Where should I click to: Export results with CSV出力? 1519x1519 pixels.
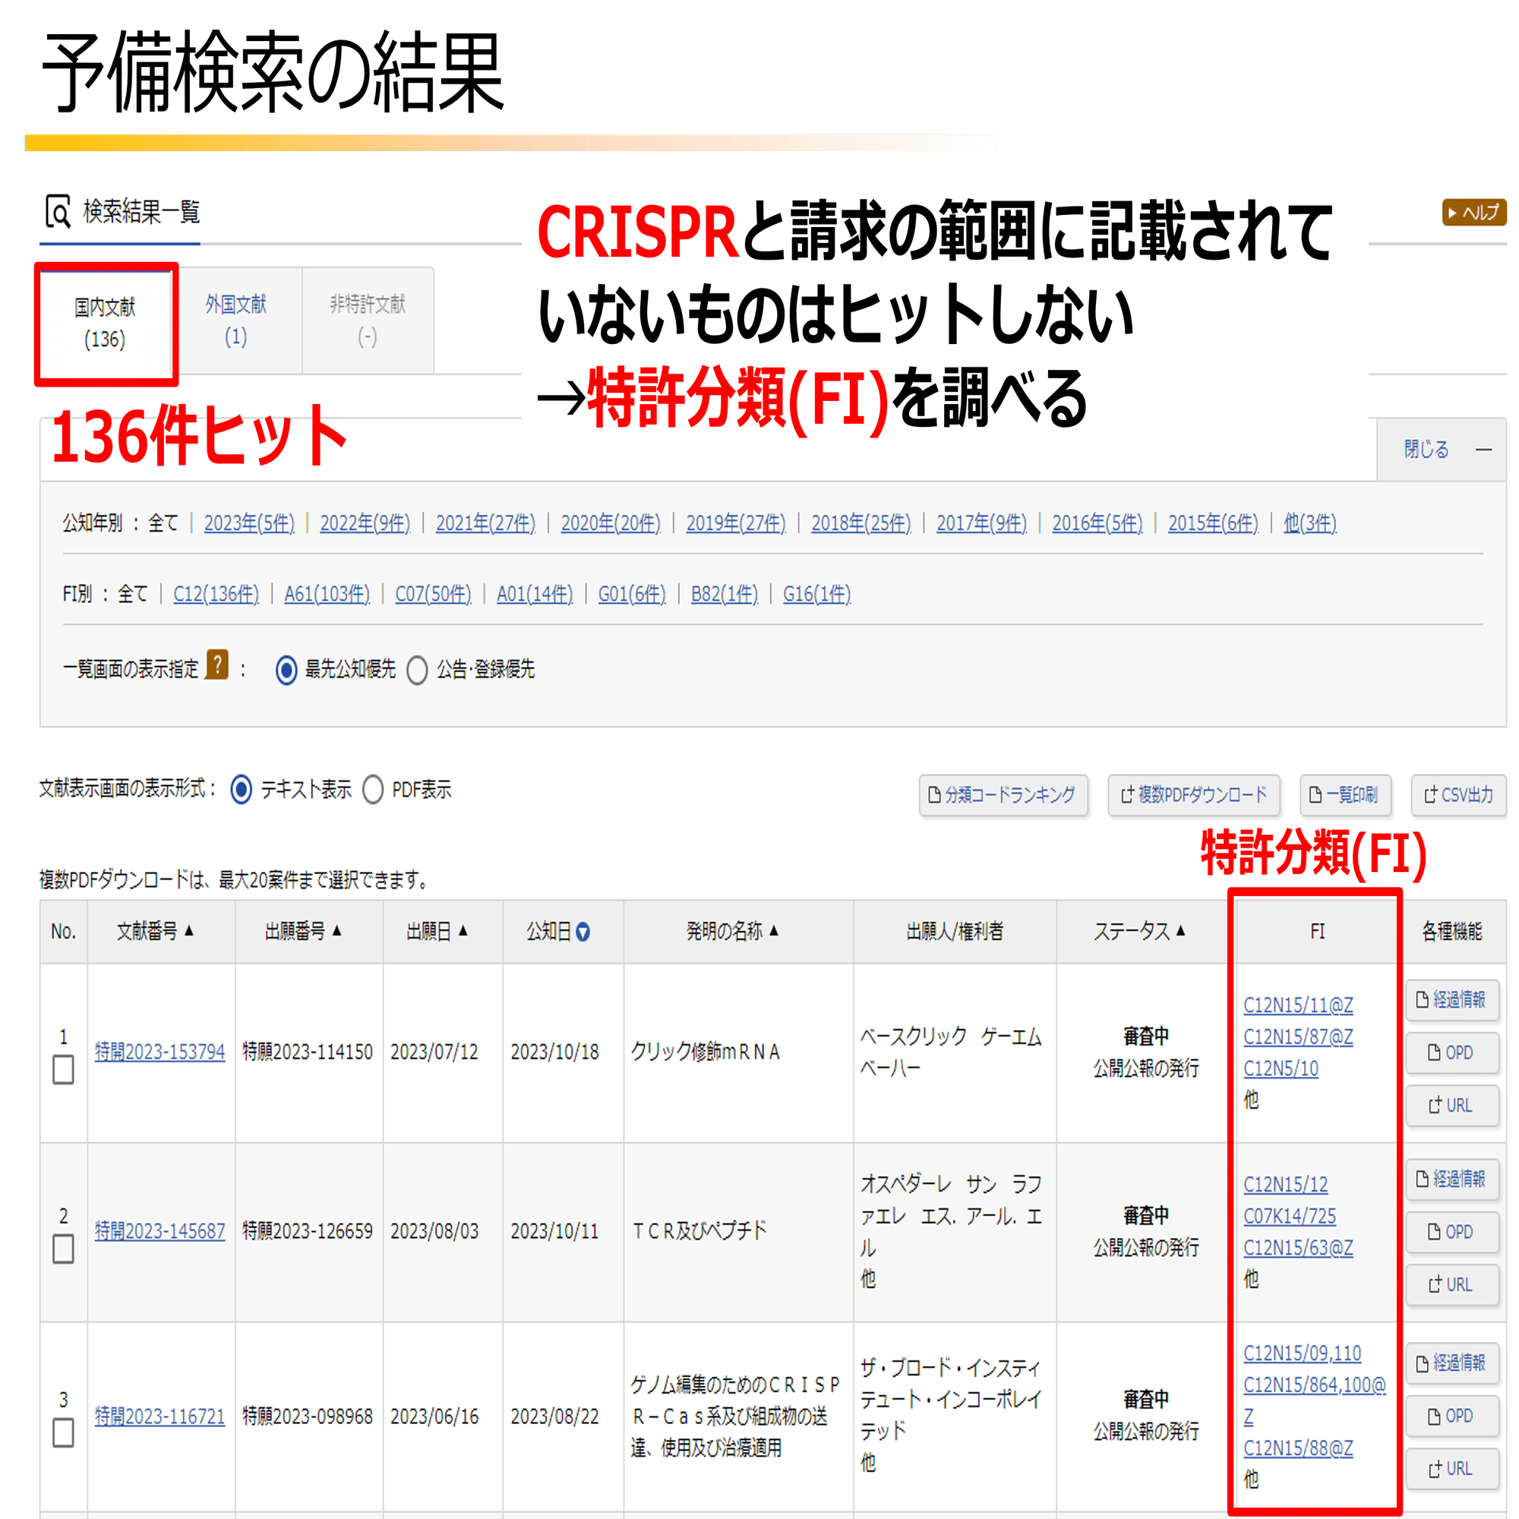click(1458, 795)
